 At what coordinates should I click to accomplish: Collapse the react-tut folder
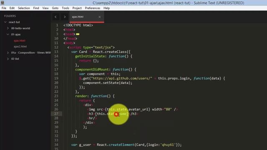(5, 22)
